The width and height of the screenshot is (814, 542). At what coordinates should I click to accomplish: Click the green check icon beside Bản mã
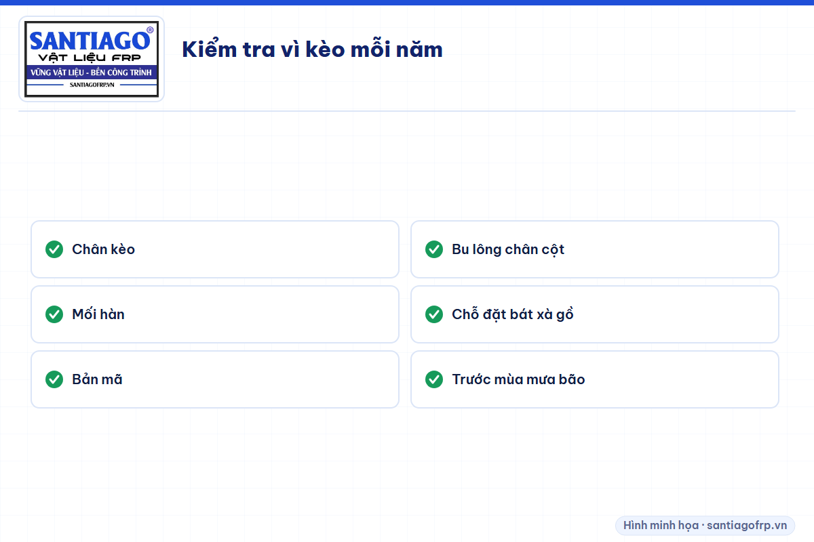coord(54,379)
